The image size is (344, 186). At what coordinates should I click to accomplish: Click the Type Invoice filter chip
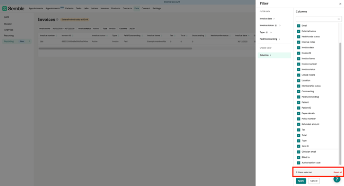(x=109, y=29)
